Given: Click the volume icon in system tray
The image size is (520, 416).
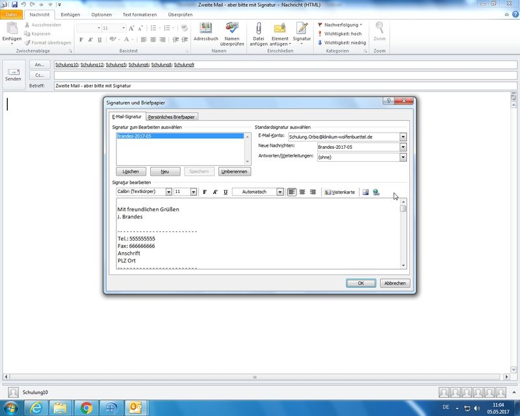Looking at the screenshot, I should pyautogui.click(x=477, y=408).
